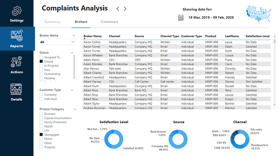This screenshot has height=156, width=279.
Task: Collapse the Status slicer chevron
Action: point(72,53)
